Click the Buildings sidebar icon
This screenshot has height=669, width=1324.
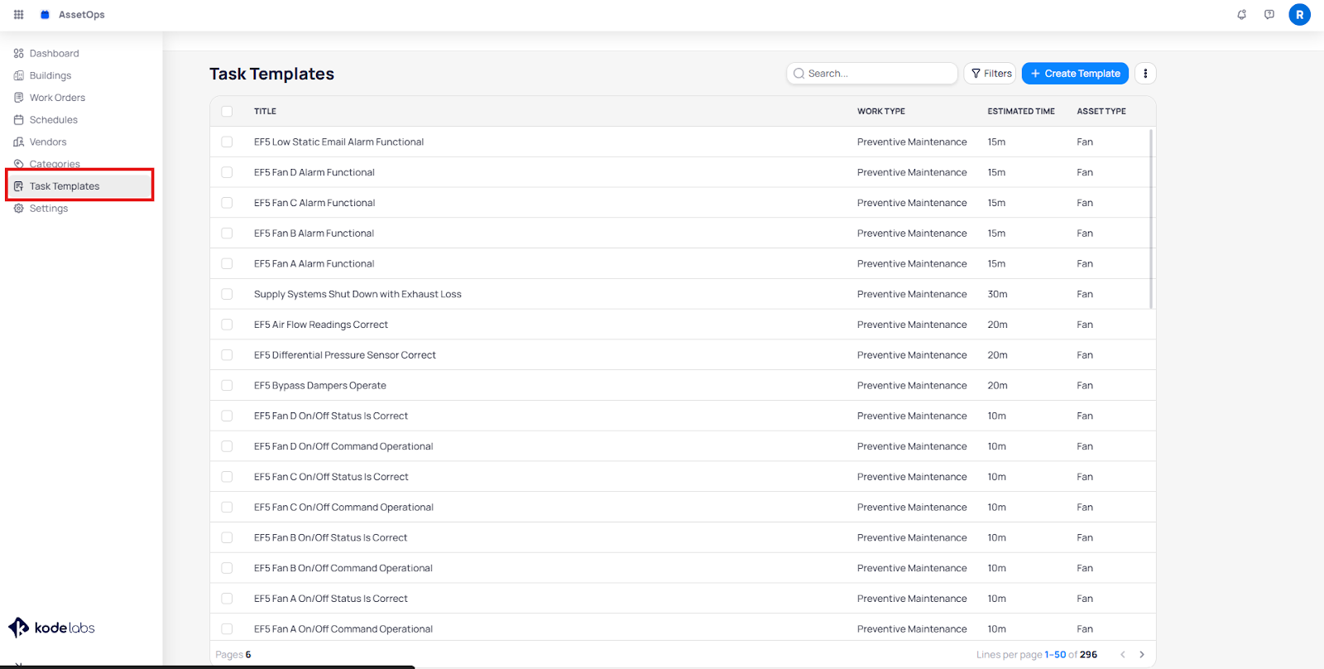[18, 75]
